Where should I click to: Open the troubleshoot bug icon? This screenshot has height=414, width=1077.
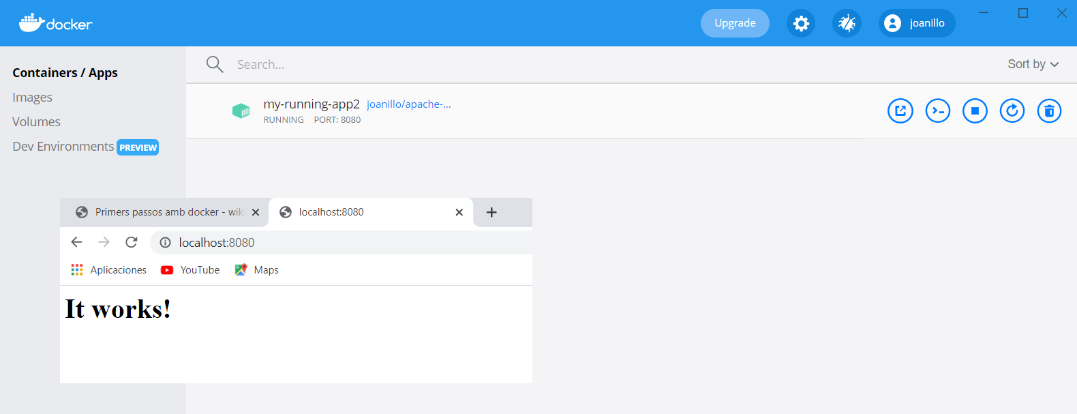point(847,23)
